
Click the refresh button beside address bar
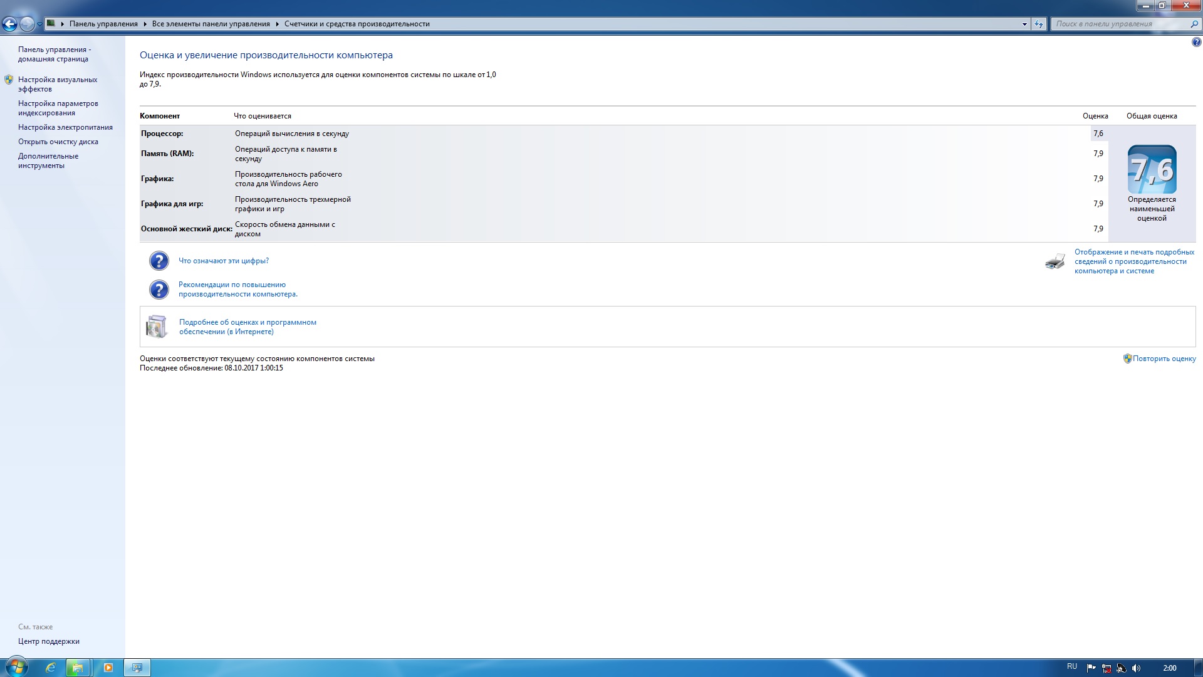click(1039, 24)
